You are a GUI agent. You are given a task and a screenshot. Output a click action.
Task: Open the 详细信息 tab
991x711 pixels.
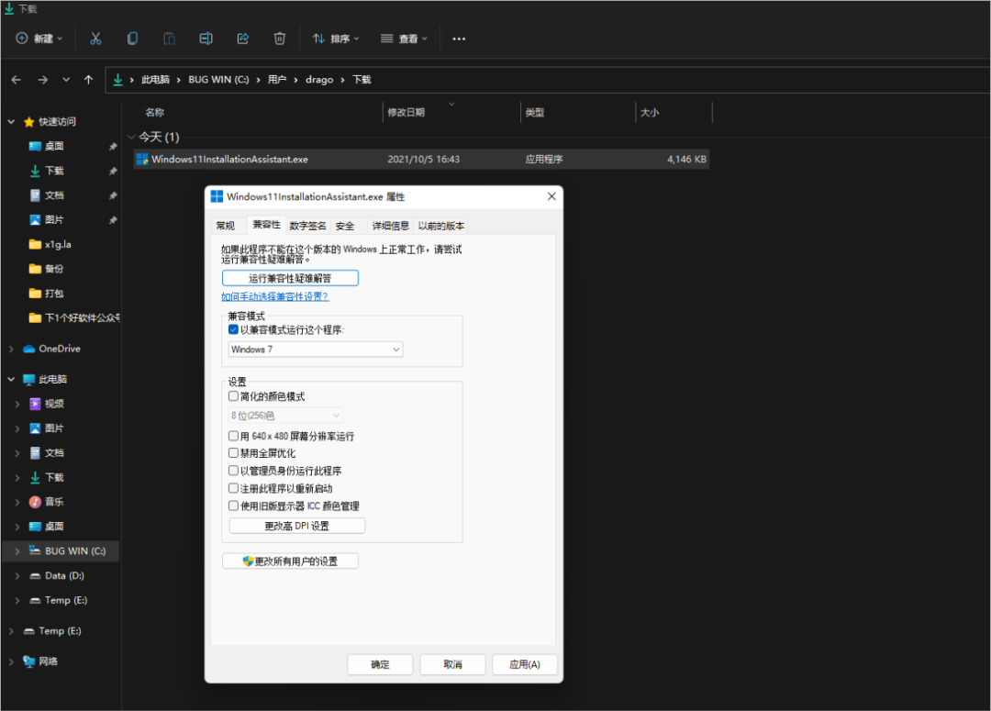390,226
